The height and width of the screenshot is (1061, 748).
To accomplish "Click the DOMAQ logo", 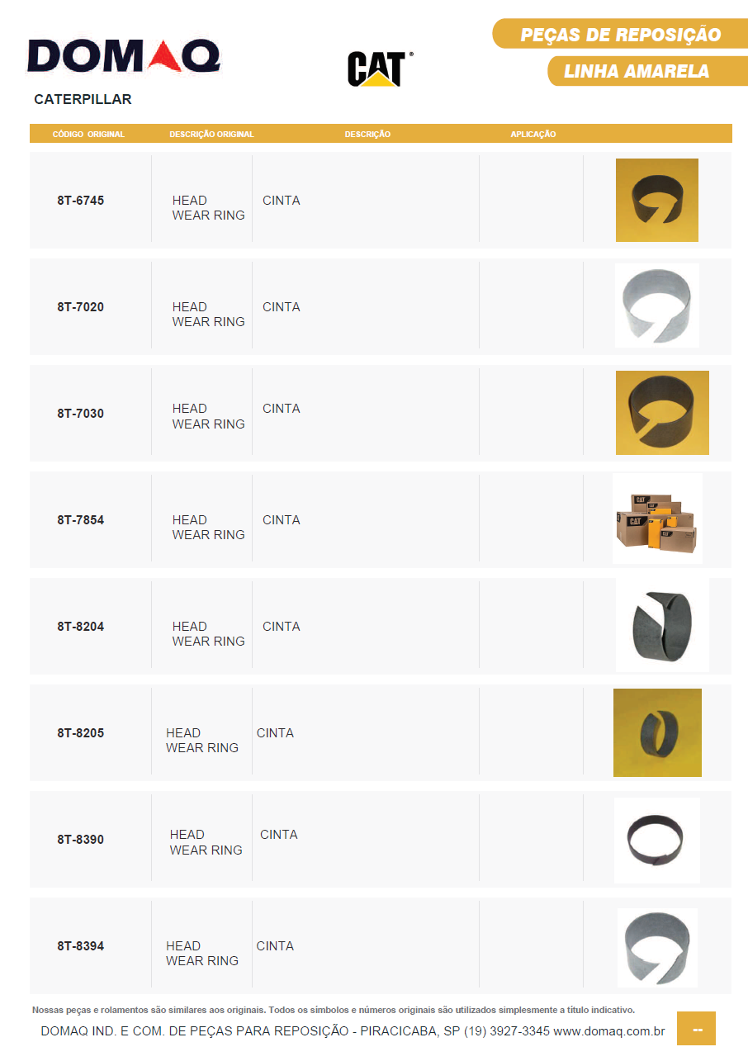I will tap(124, 57).
